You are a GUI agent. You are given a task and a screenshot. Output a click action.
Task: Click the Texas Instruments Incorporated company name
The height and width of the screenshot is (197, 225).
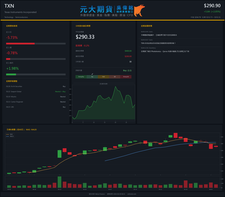click(x=20, y=12)
